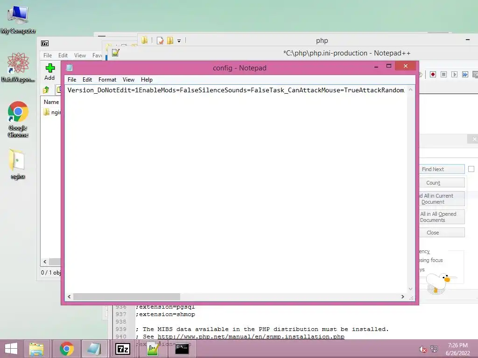Click line number 939 in Notepad++
Screen dimensions: 478x358
pyautogui.click(x=121, y=329)
